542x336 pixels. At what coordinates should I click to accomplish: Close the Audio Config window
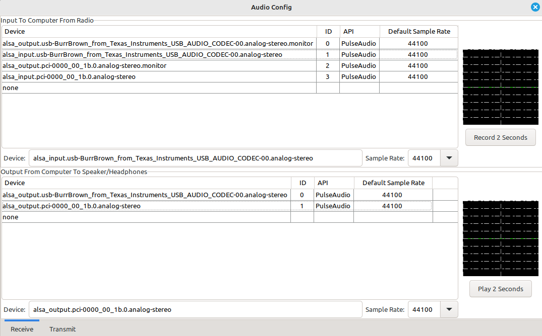pyautogui.click(x=535, y=7)
